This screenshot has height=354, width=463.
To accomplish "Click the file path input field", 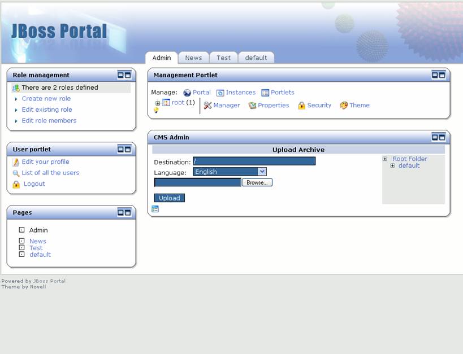I will (197, 182).
